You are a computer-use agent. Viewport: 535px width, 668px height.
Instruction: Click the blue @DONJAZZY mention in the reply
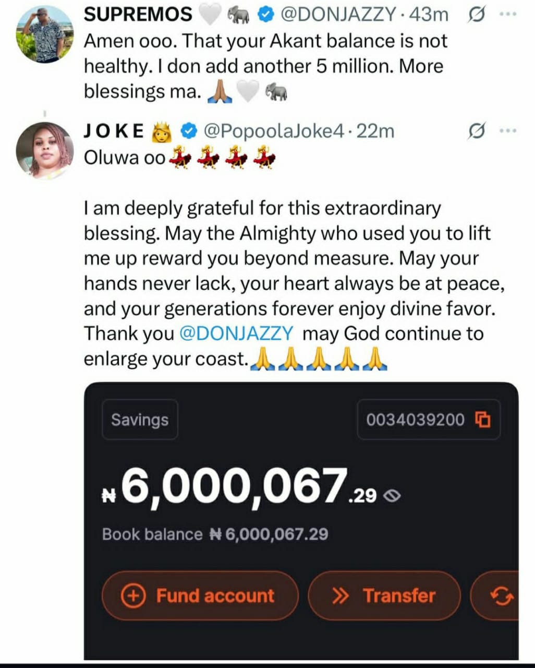coord(236,333)
